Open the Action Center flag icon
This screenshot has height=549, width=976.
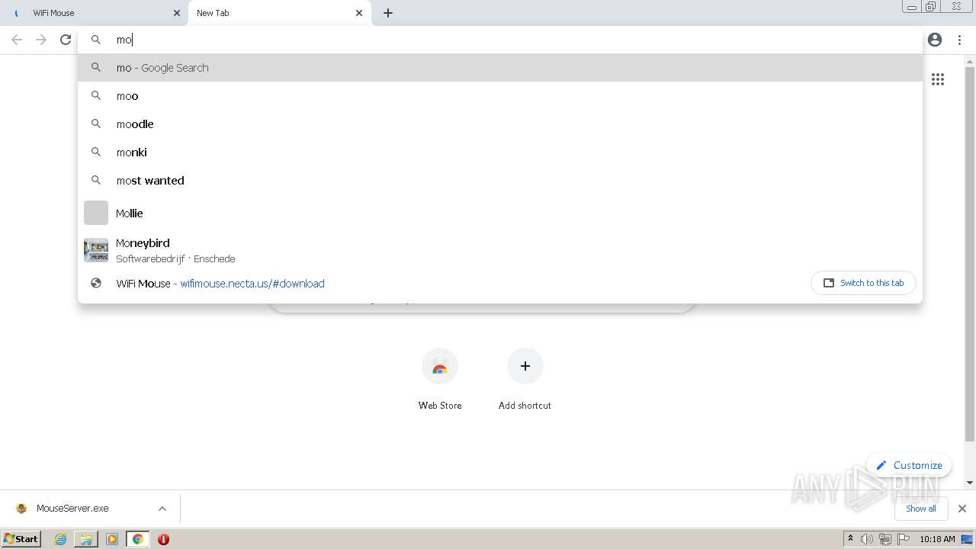(x=902, y=539)
